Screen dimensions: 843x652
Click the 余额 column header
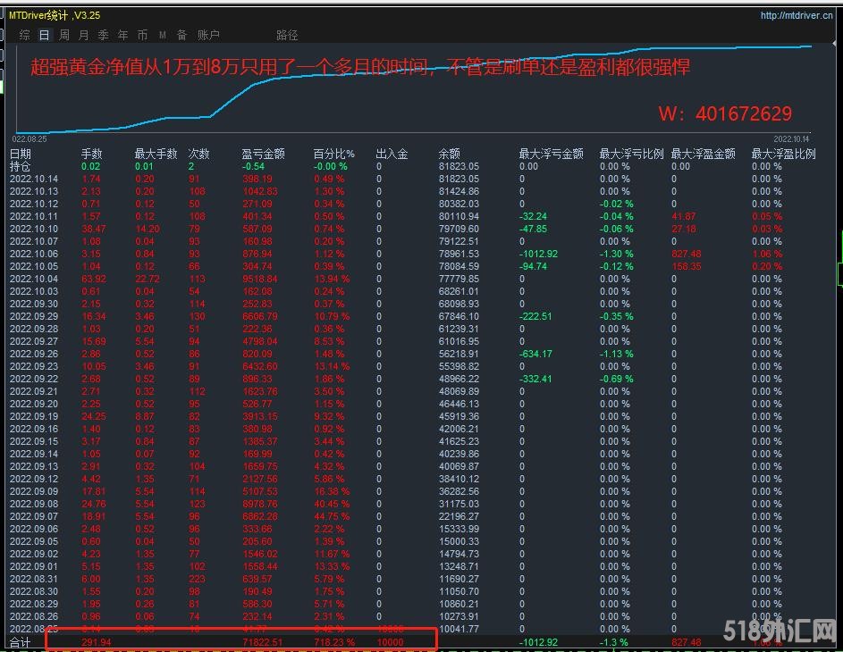[x=450, y=155]
